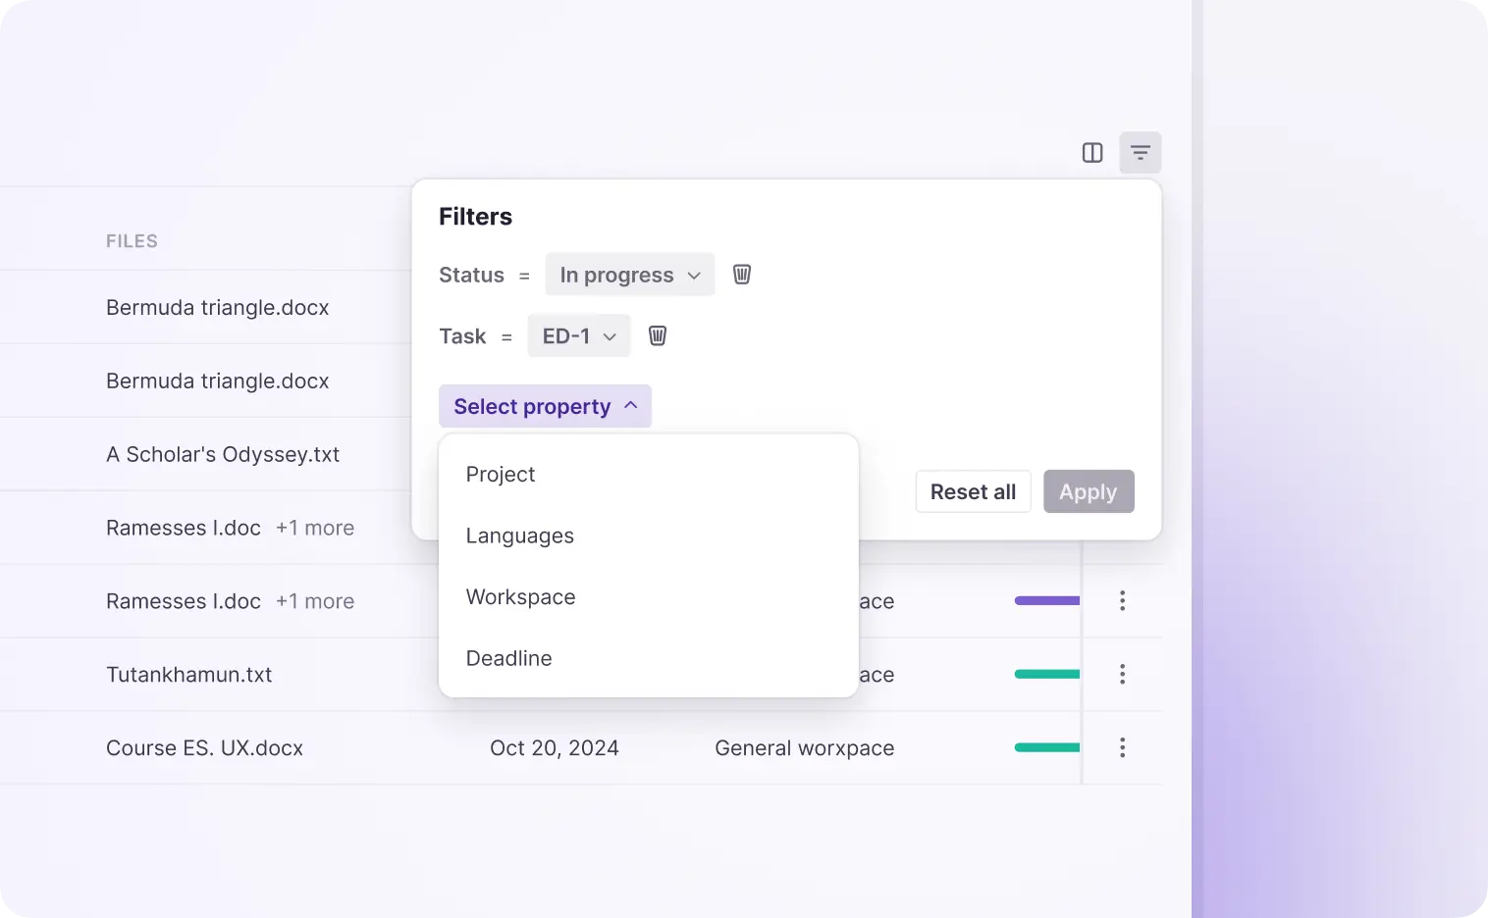
Task: Pick Deadline in the property dropdown
Action: pyautogui.click(x=508, y=658)
